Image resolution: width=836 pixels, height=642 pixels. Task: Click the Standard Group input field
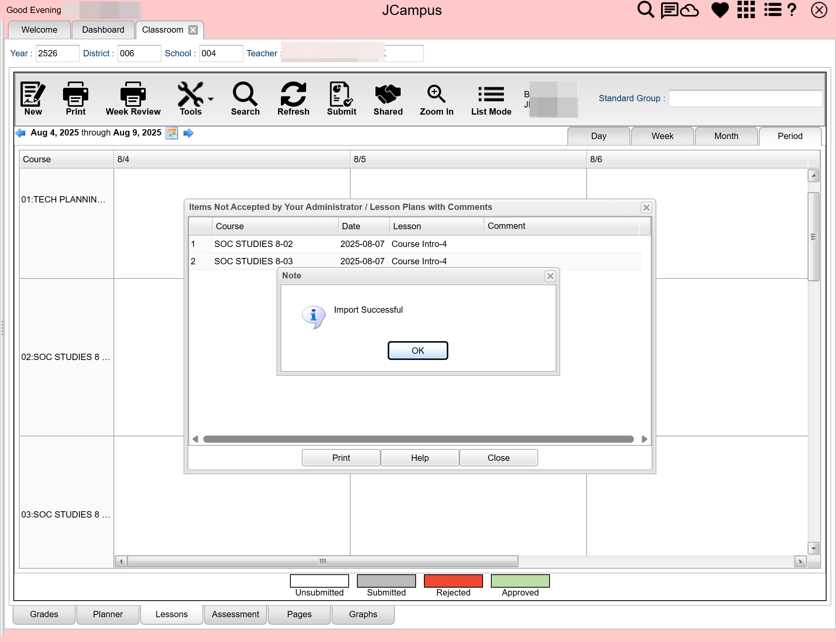pos(745,98)
